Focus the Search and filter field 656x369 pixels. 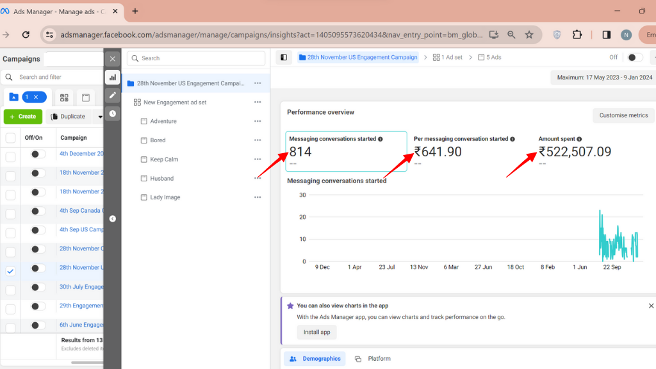point(53,77)
